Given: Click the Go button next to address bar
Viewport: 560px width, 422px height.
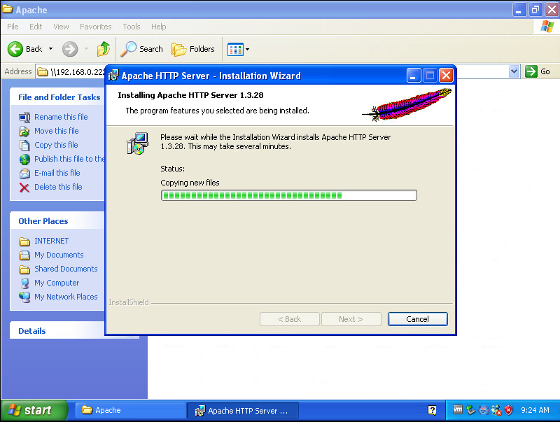Looking at the screenshot, I should click(x=538, y=71).
